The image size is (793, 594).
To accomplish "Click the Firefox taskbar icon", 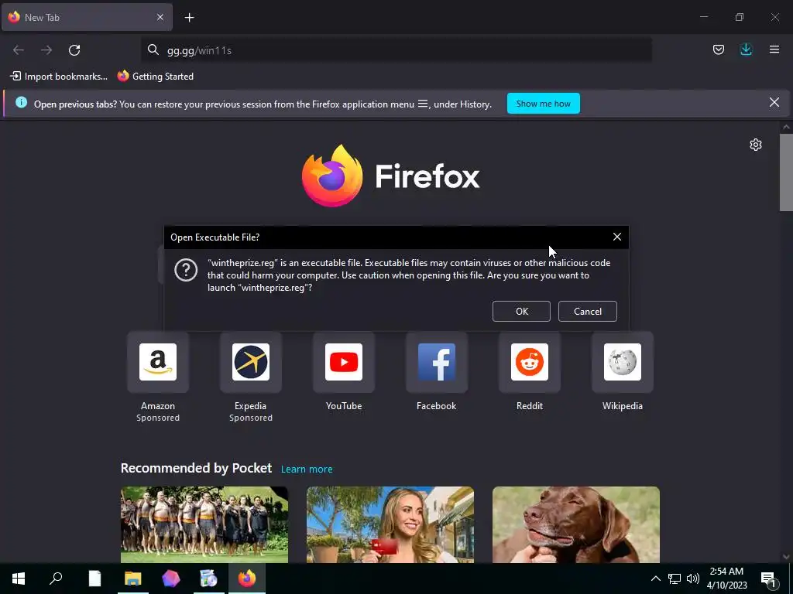I will 247,579.
